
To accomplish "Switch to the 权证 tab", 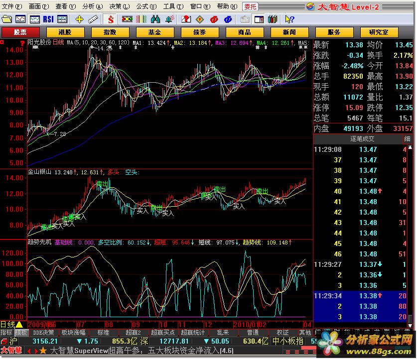I will coord(282,333).
